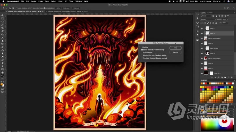236x132 pixels.
Task: Click the Zoom Out mode icon
Action: [13, 8]
